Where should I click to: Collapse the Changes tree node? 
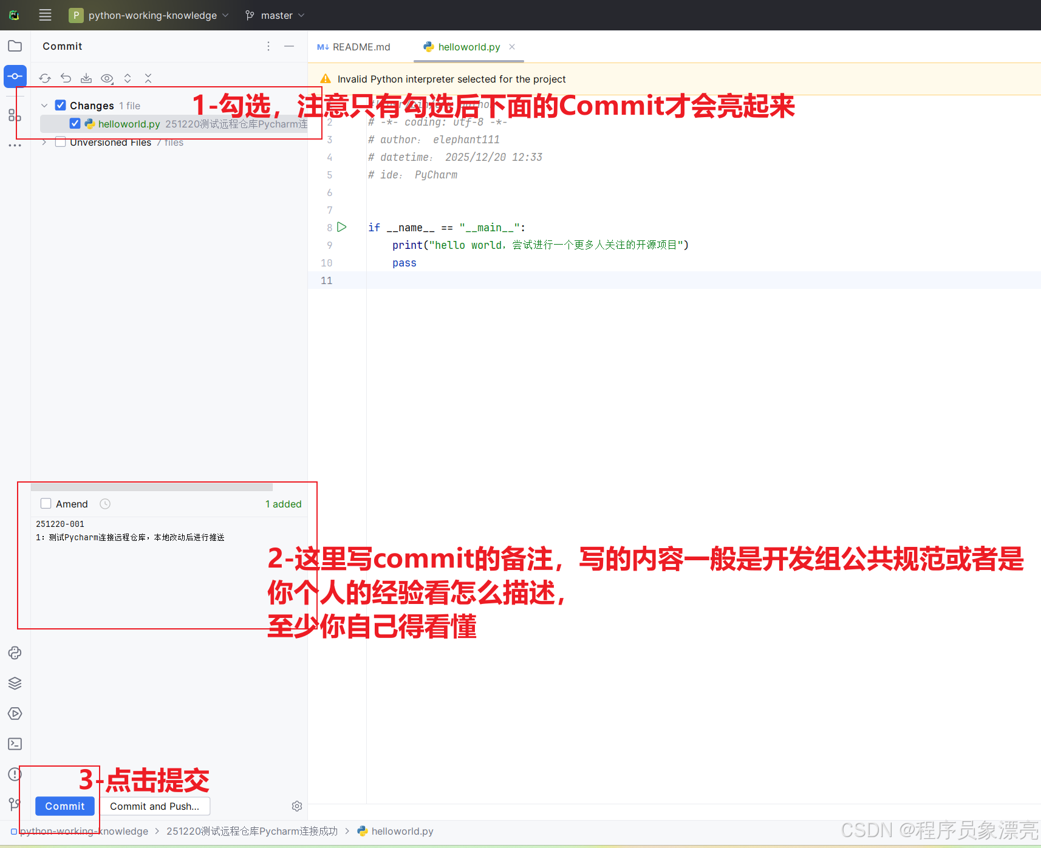point(44,106)
